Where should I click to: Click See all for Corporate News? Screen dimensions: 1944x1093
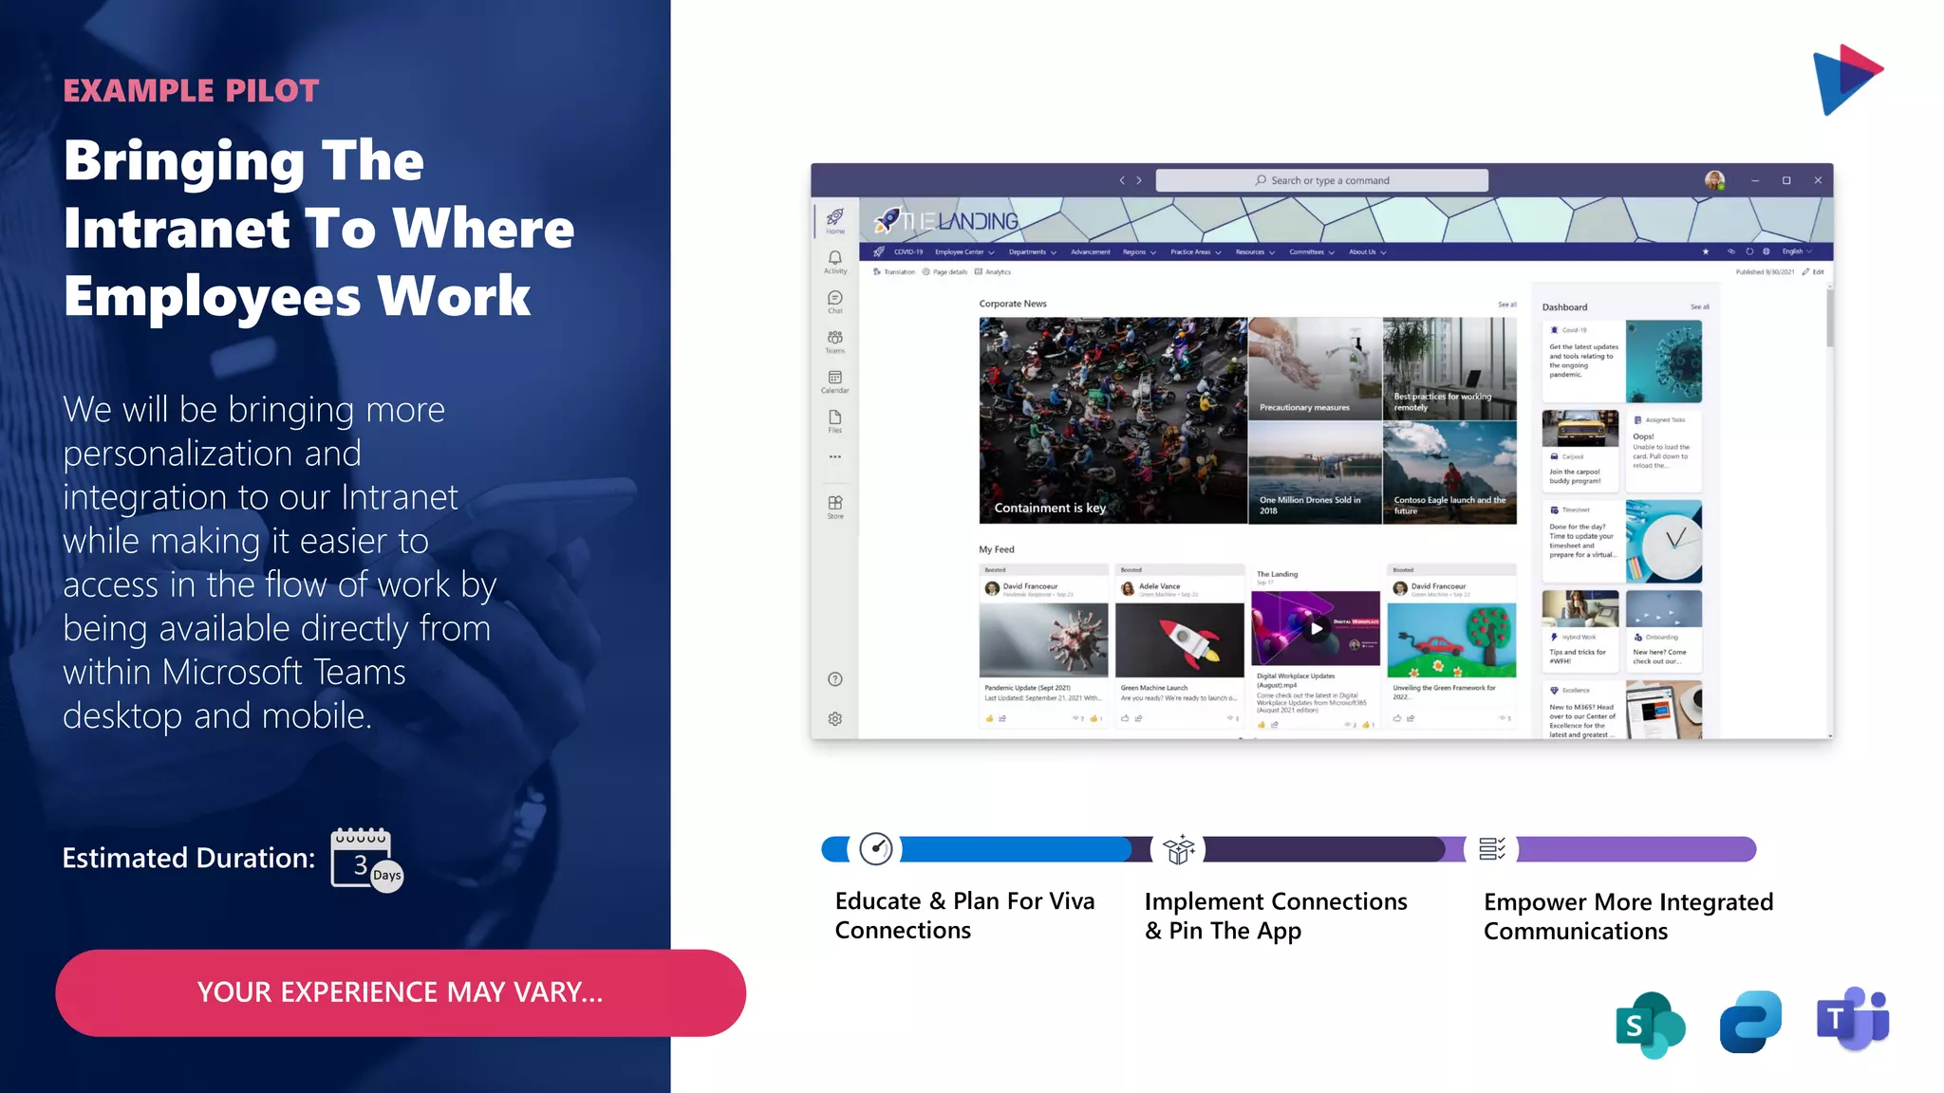pyautogui.click(x=1507, y=305)
